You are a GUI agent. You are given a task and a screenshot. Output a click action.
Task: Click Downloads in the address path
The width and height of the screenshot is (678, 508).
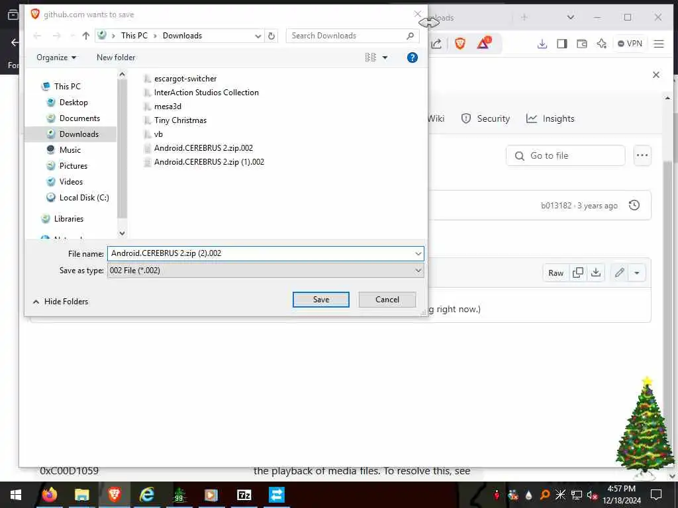tap(182, 36)
